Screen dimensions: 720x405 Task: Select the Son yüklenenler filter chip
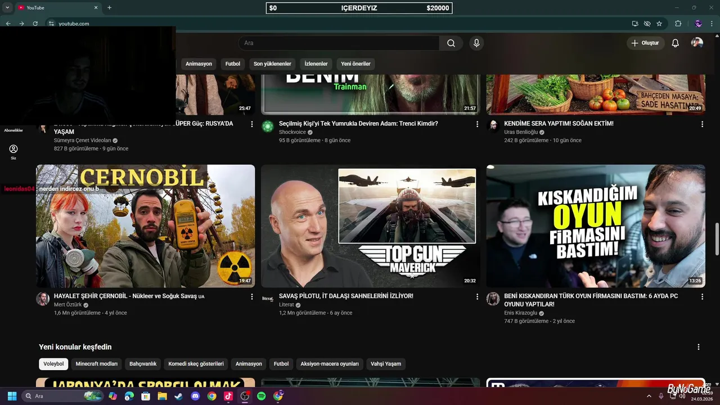tap(272, 64)
